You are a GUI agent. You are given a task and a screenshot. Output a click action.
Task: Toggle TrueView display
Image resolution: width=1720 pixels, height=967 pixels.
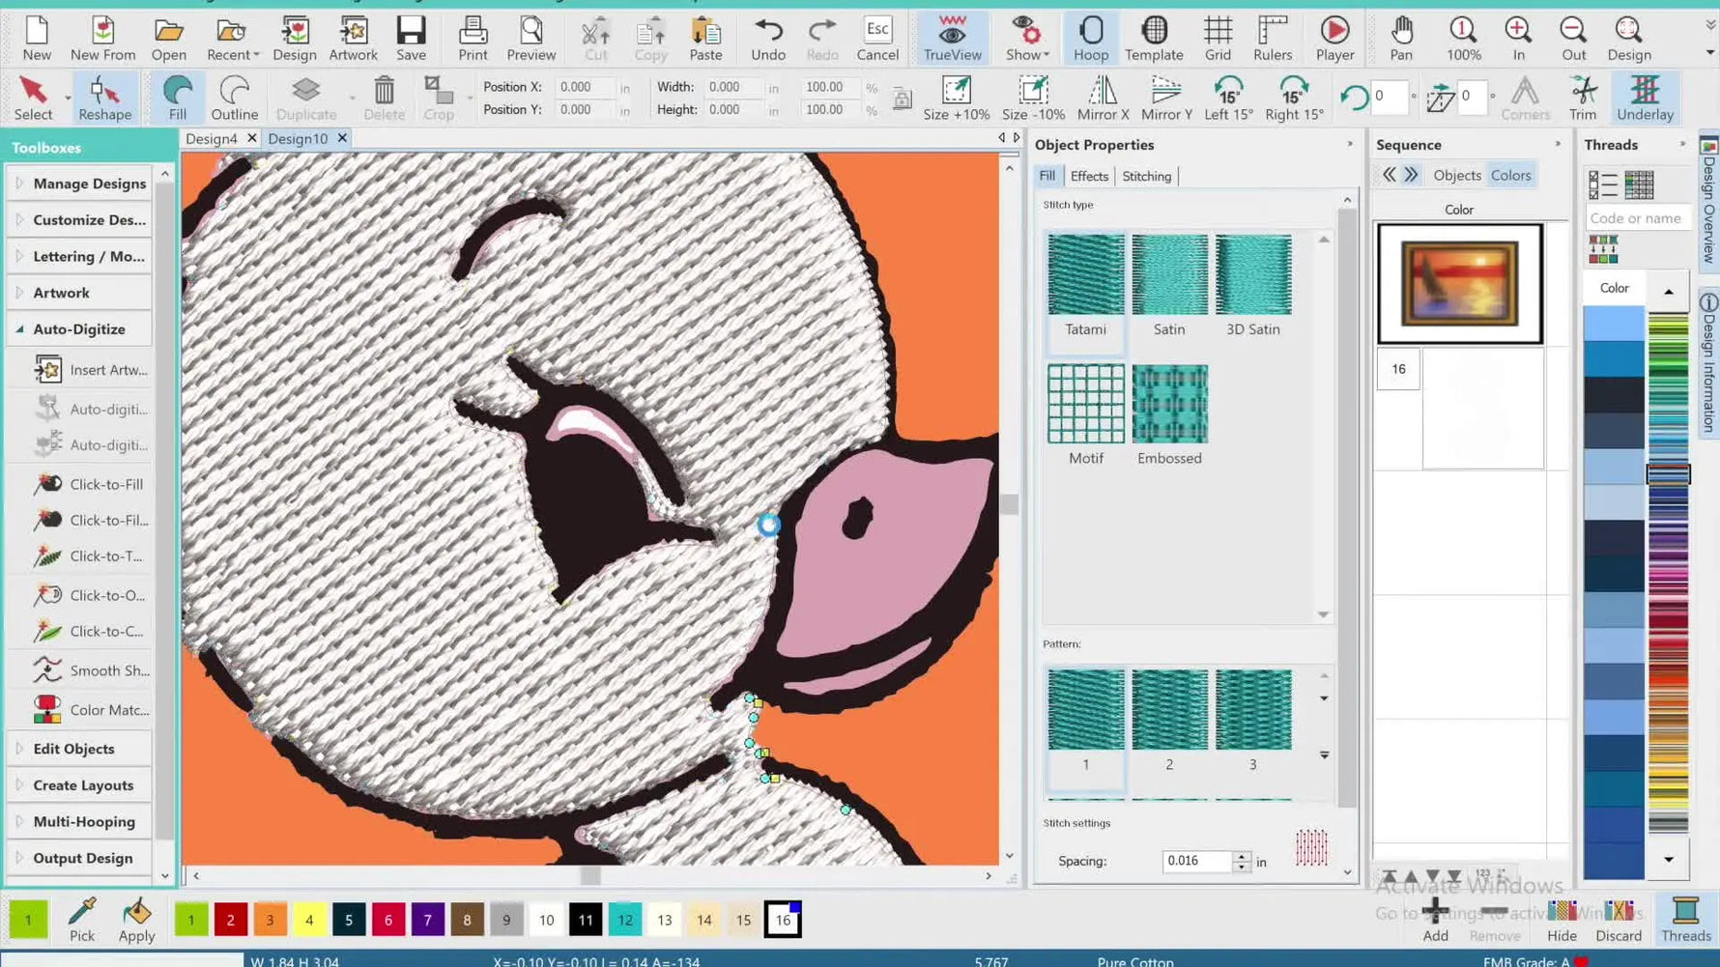click(952, 39)
